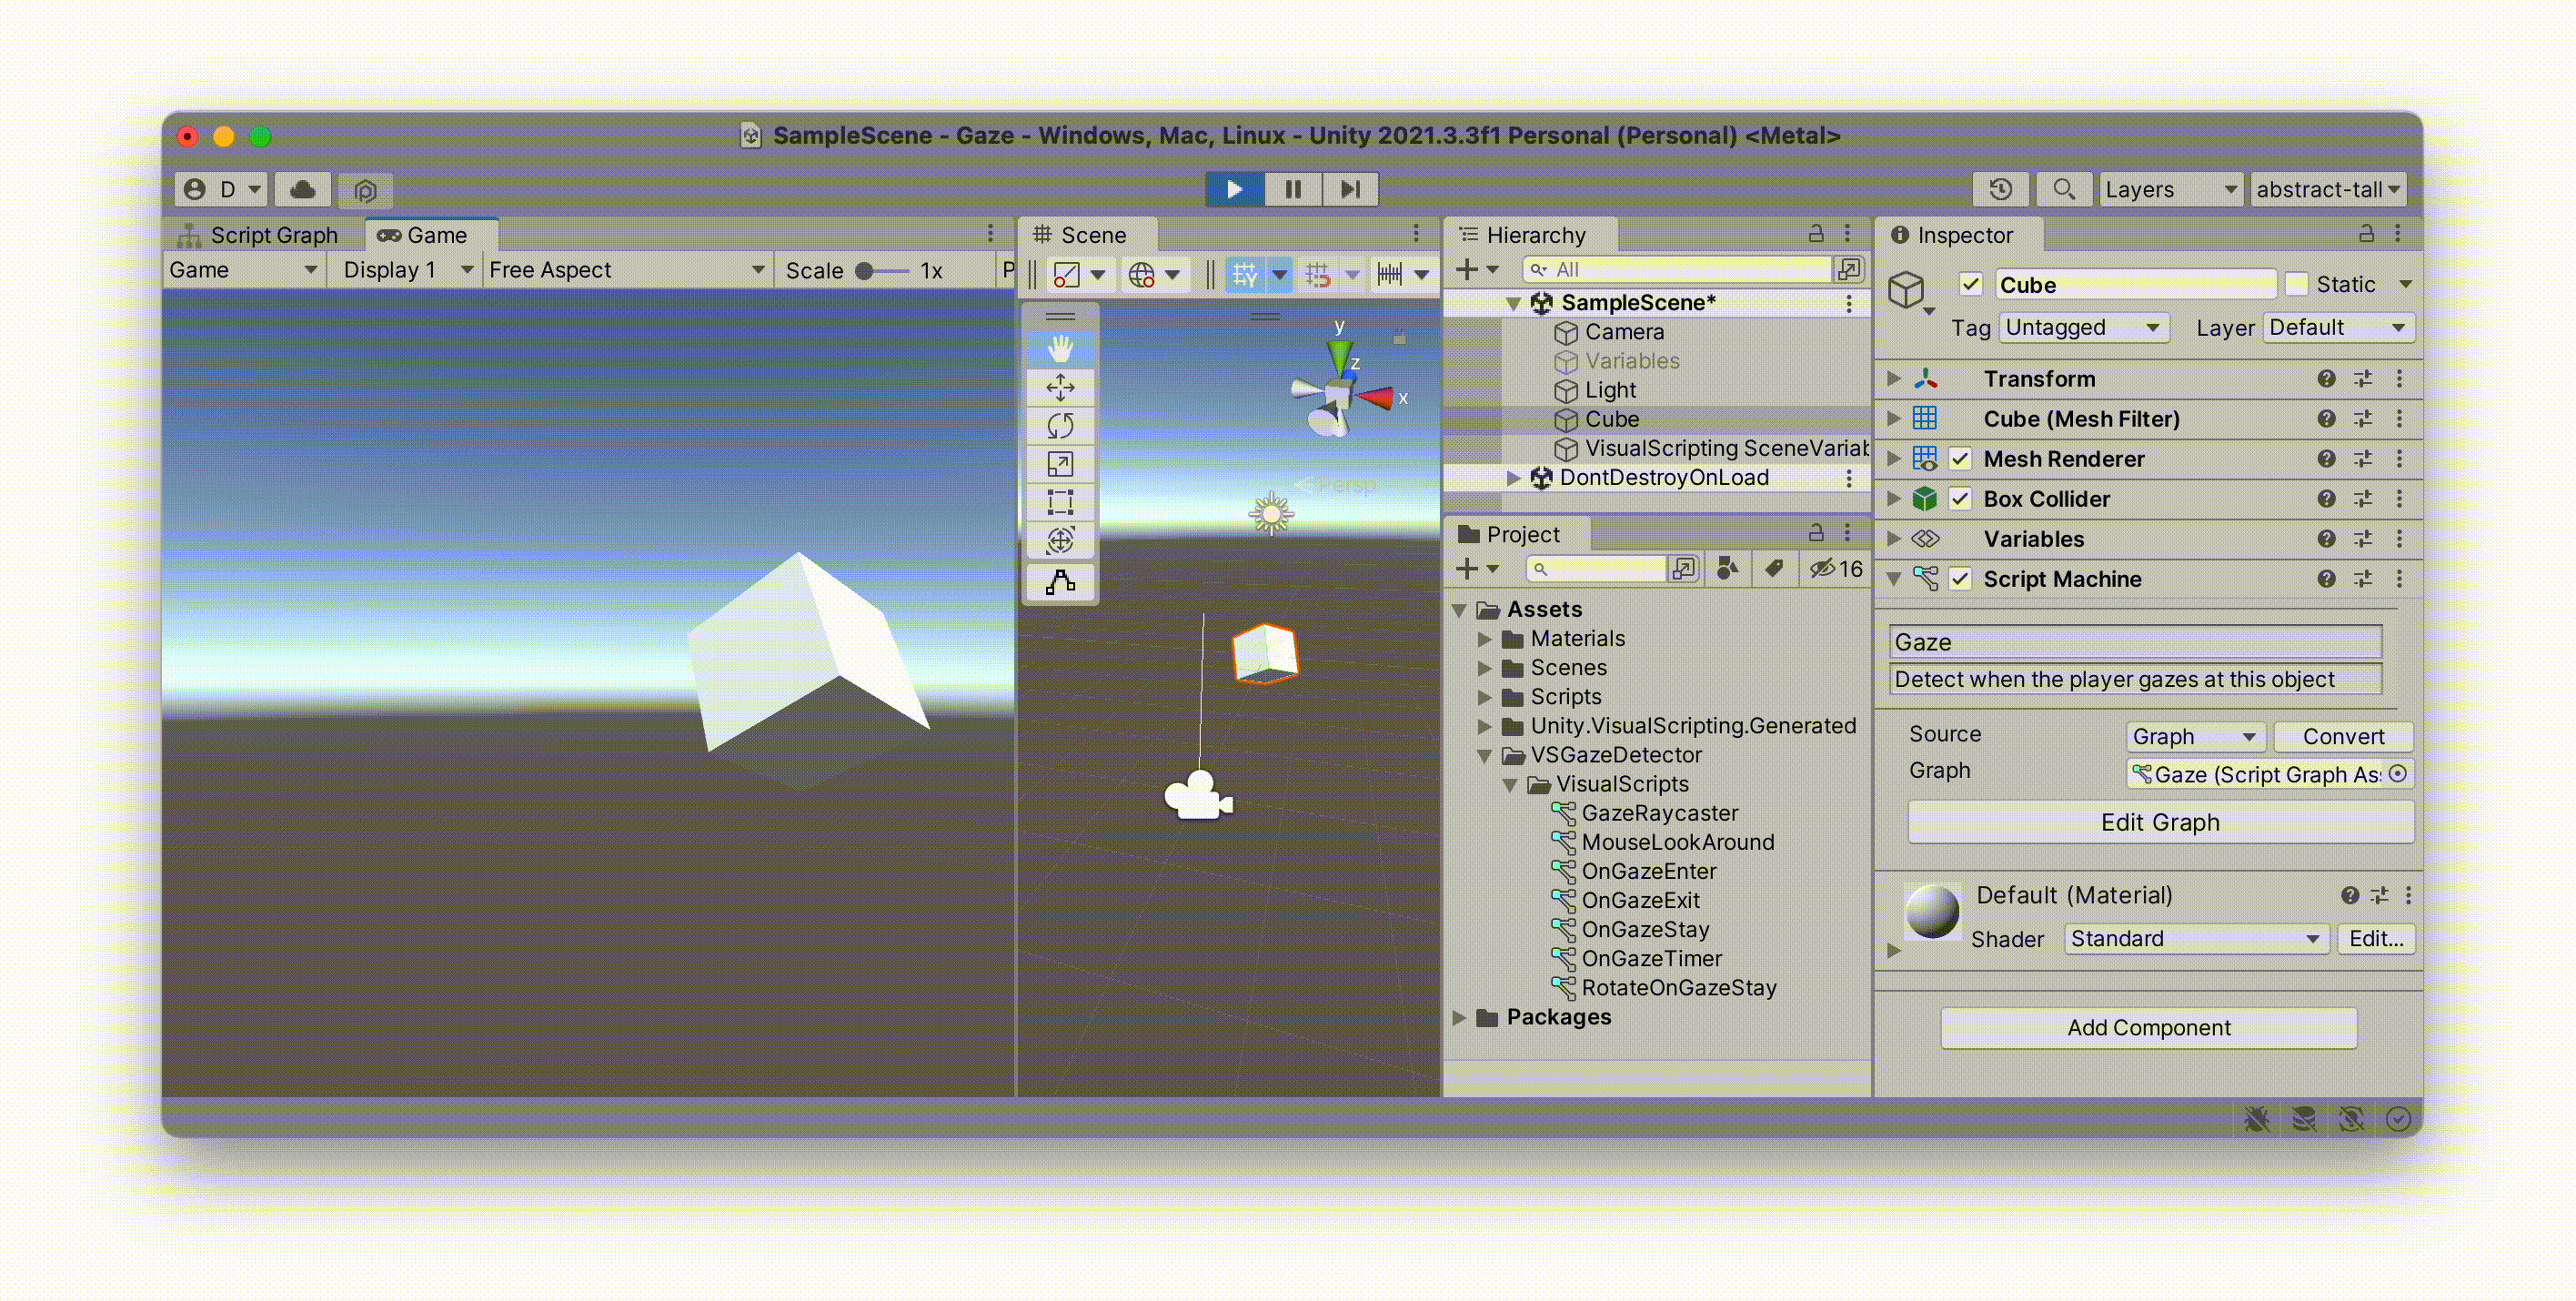This screenshot has height=1301, width=2576.
Task: Select the Rect tool in Scene view
Action: (1060, 502)
